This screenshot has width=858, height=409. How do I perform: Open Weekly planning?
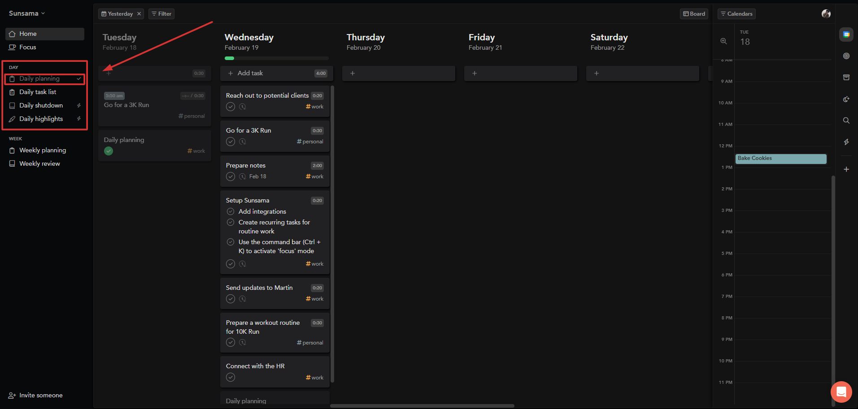click(x=45, y=150)
